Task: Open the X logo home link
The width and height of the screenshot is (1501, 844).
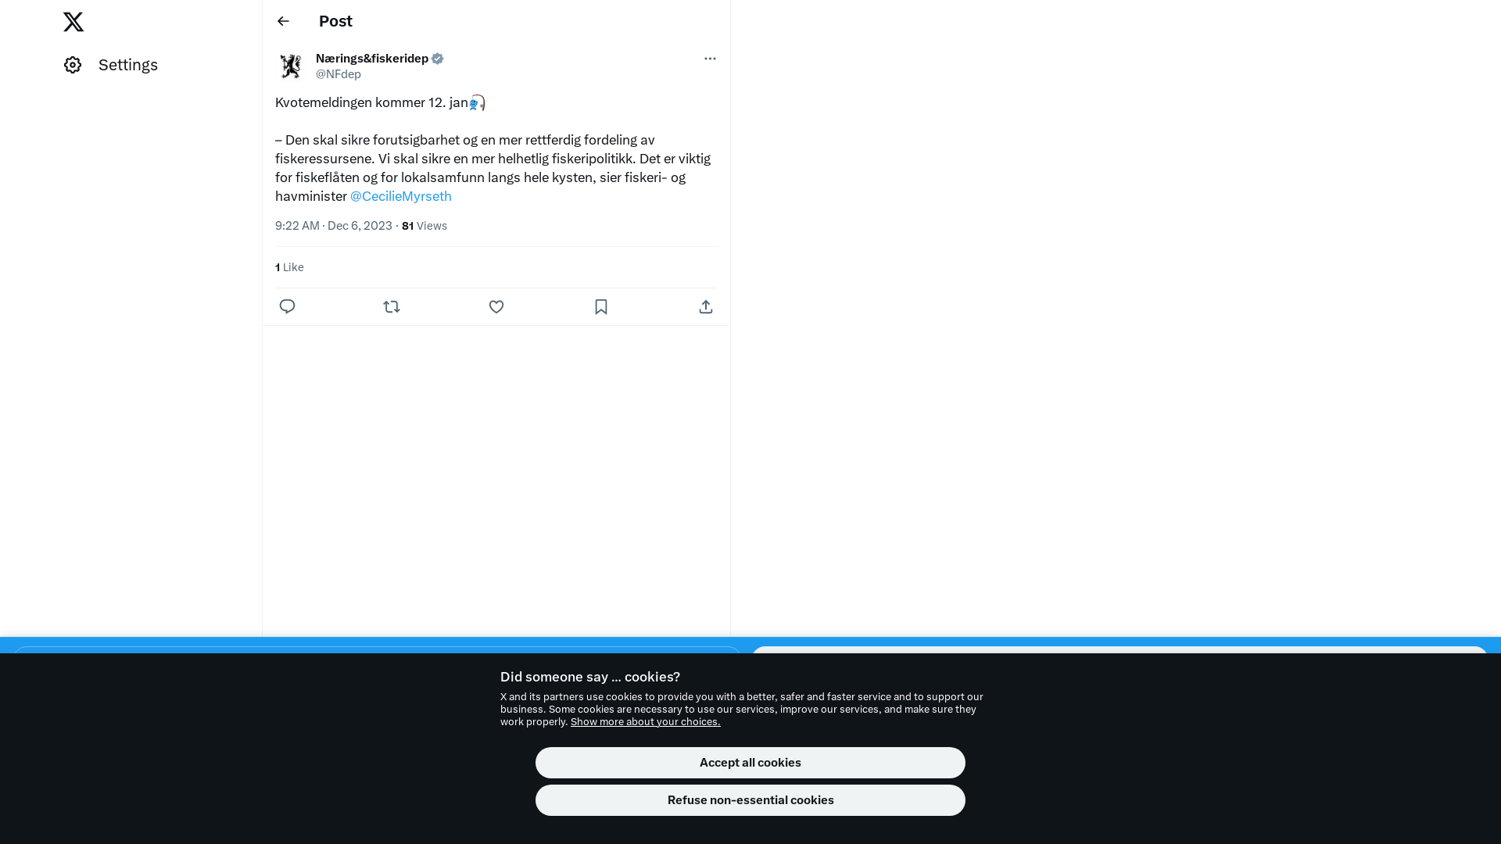Action: pyautogui.click(x=73, y=22)
